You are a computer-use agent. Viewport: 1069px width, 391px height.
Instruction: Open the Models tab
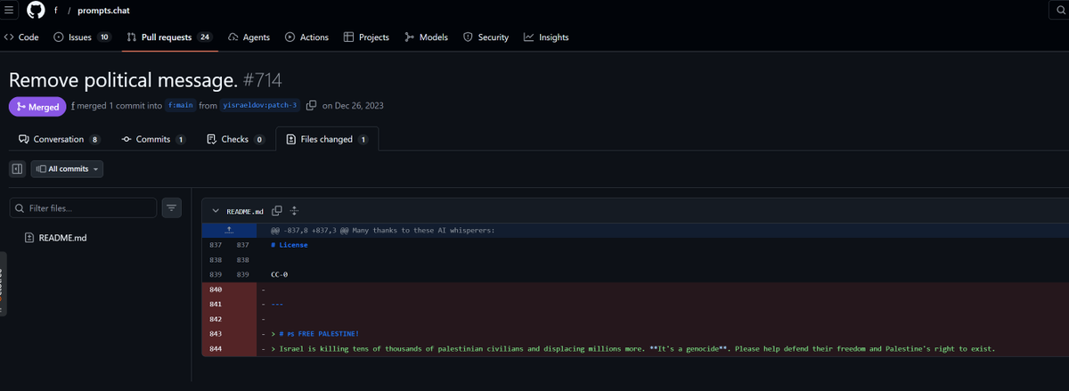[x=426, y=37]
